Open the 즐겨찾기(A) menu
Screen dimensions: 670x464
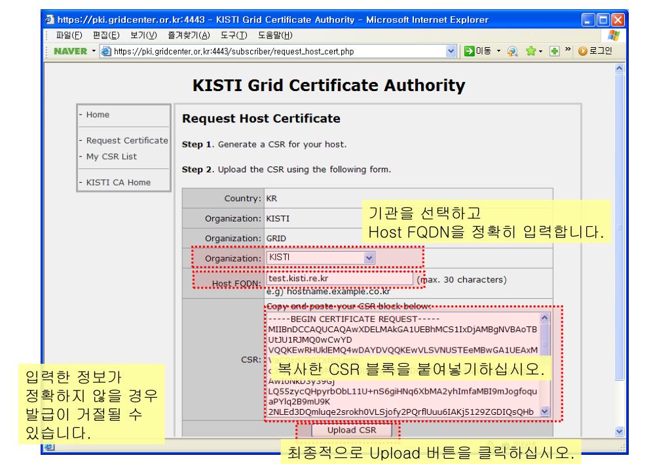coord(189,35)
